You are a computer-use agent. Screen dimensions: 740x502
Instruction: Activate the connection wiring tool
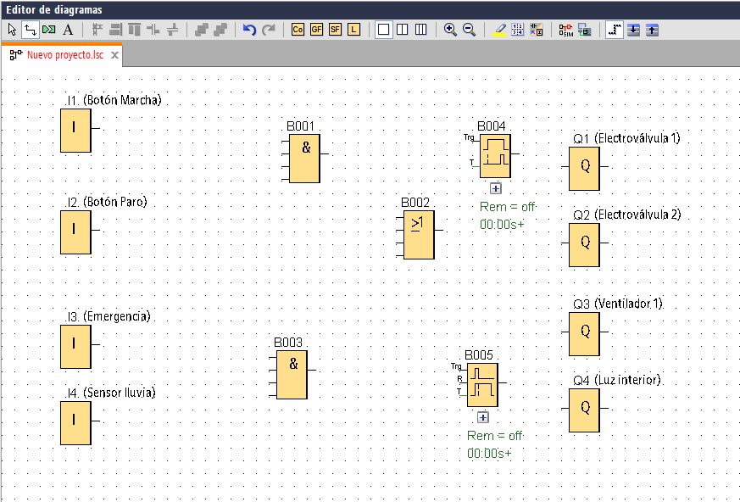coord(30,30)
